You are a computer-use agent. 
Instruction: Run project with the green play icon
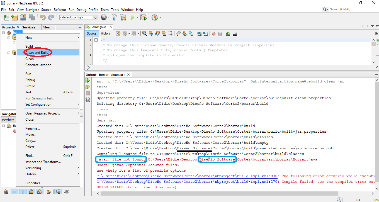133,18
